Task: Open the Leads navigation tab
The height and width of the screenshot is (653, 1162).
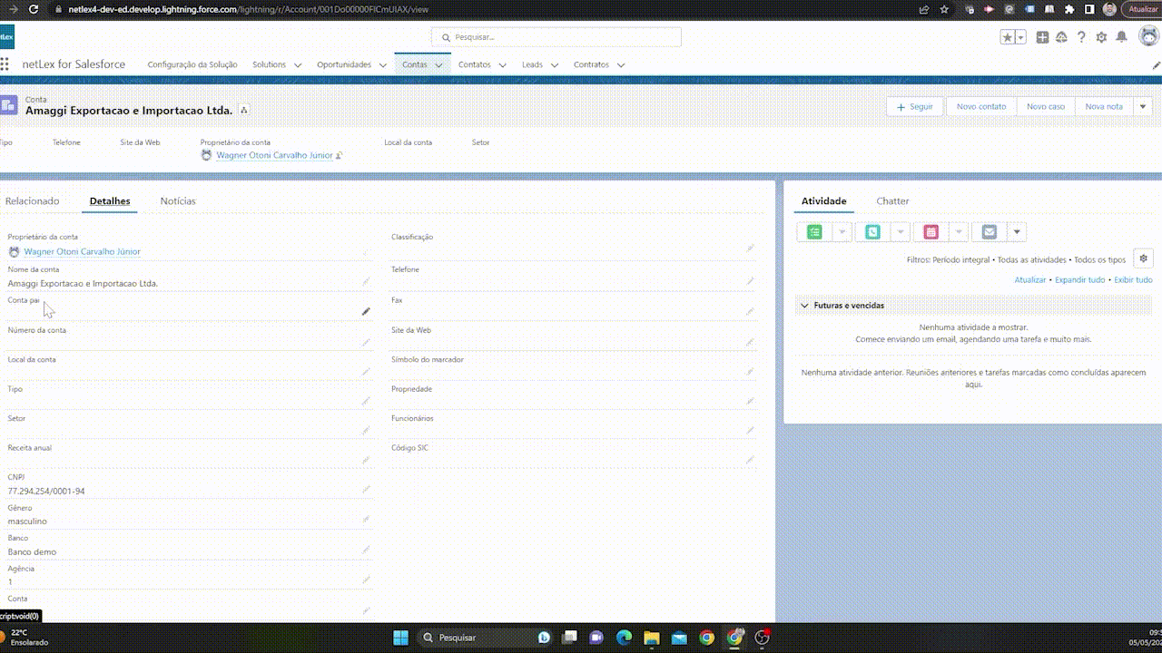Action: click(x=532, y=65)
